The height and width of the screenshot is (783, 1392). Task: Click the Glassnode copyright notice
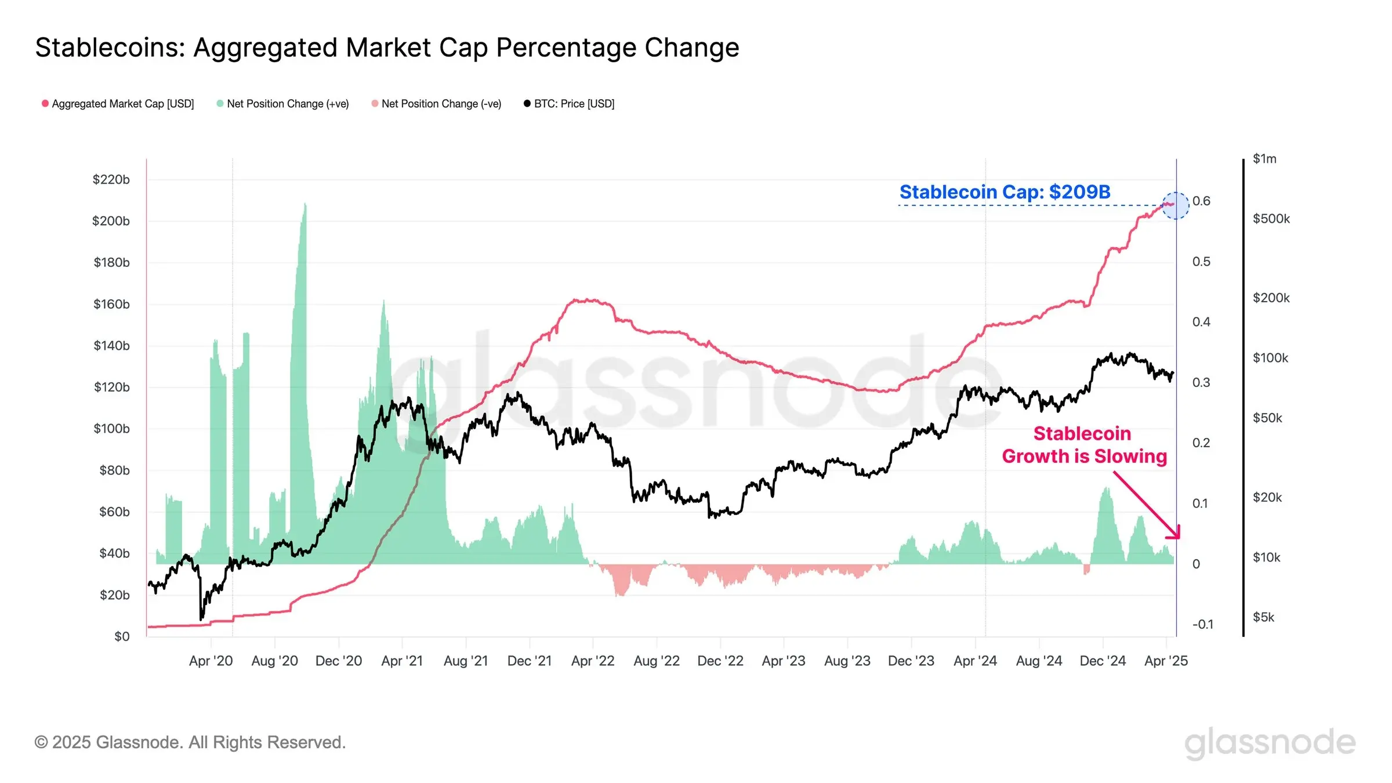pos(190,742)
